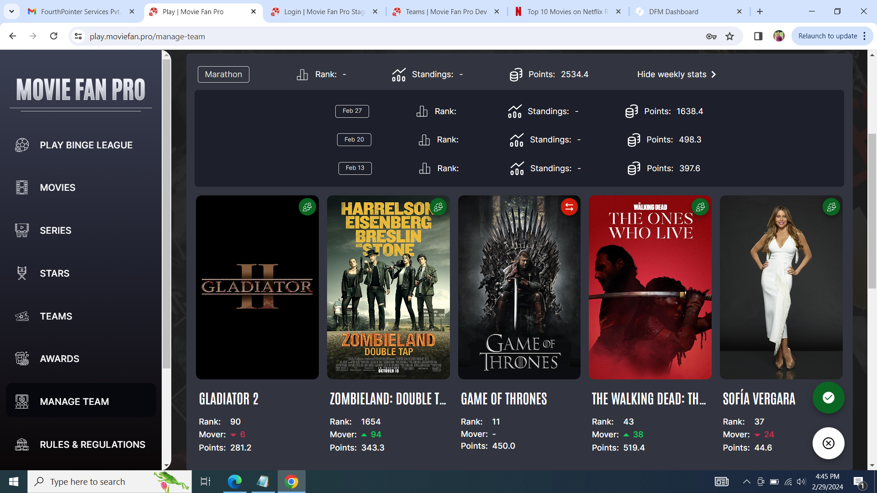
Task: Select the Feb 20 week badge
Action: coord(354,140)
